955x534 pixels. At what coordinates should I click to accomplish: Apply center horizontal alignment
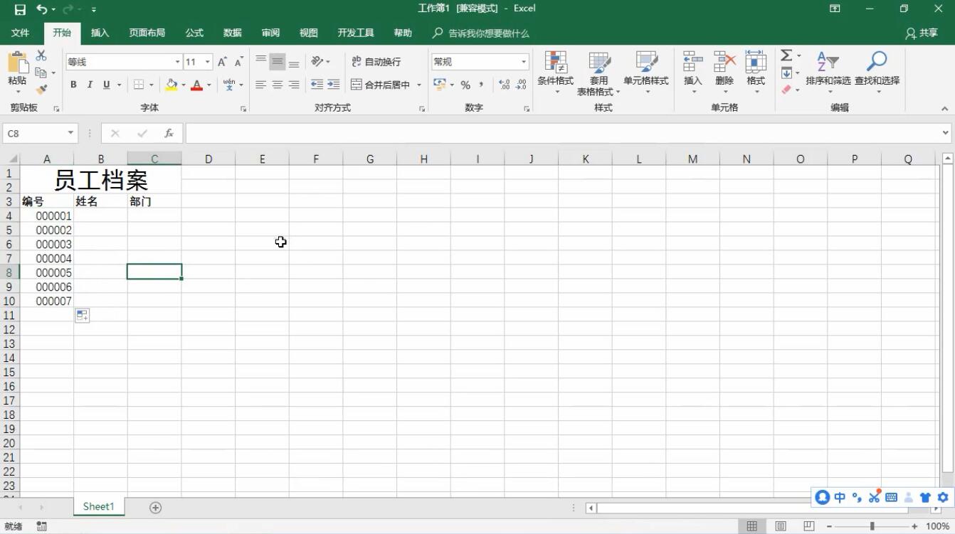278,85
